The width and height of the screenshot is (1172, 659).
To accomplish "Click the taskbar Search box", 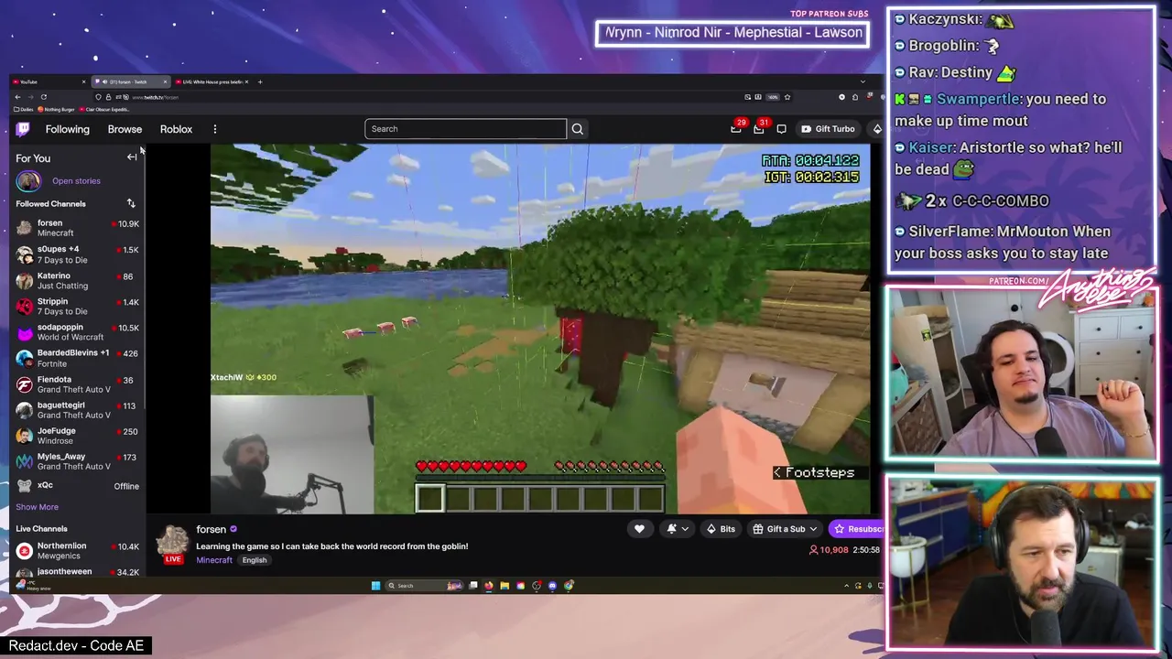I will (424, 586).
